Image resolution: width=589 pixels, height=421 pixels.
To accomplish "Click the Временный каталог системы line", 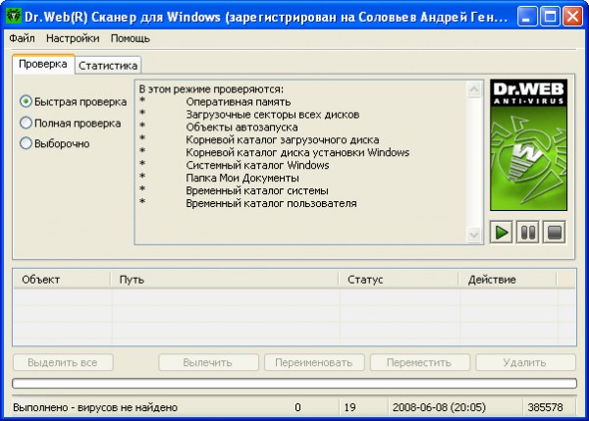I will [x=257, y=190].
